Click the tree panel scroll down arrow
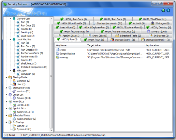 pos(51,130)
